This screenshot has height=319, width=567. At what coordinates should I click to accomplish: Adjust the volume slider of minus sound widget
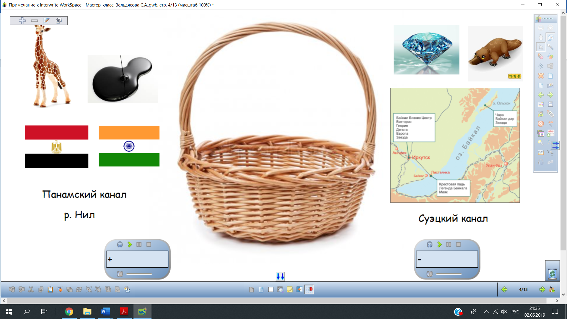(448, 274)
